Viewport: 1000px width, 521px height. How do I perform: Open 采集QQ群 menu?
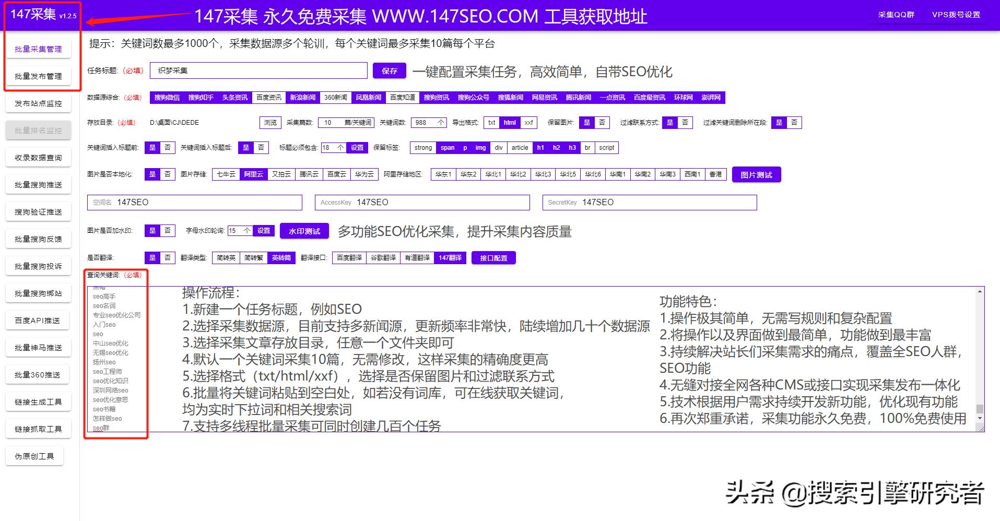[x=895, y=16]
